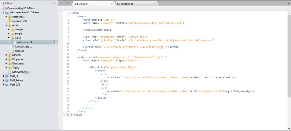
Task: Select AboutAssets.txt in the solution tree
Action: click(24, 46)
